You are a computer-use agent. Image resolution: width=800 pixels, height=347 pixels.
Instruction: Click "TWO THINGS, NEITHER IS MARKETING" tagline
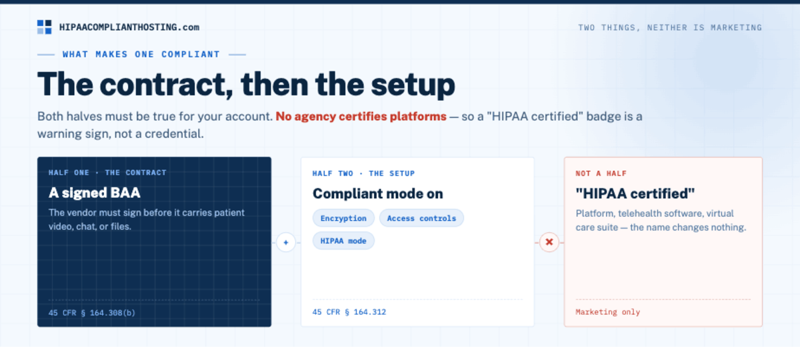[670, 28]
